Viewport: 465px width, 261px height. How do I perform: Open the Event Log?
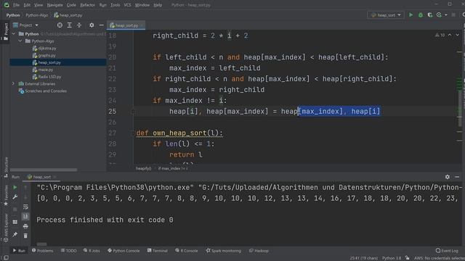pyautogui.click(x=447, y=251)
